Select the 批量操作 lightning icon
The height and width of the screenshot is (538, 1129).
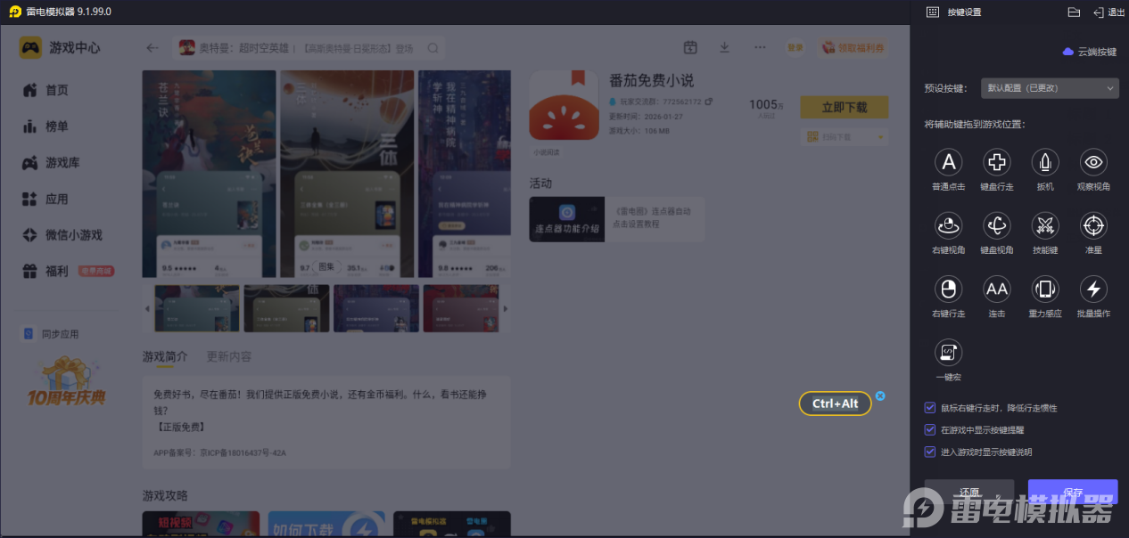click(x=1093, y=289)
